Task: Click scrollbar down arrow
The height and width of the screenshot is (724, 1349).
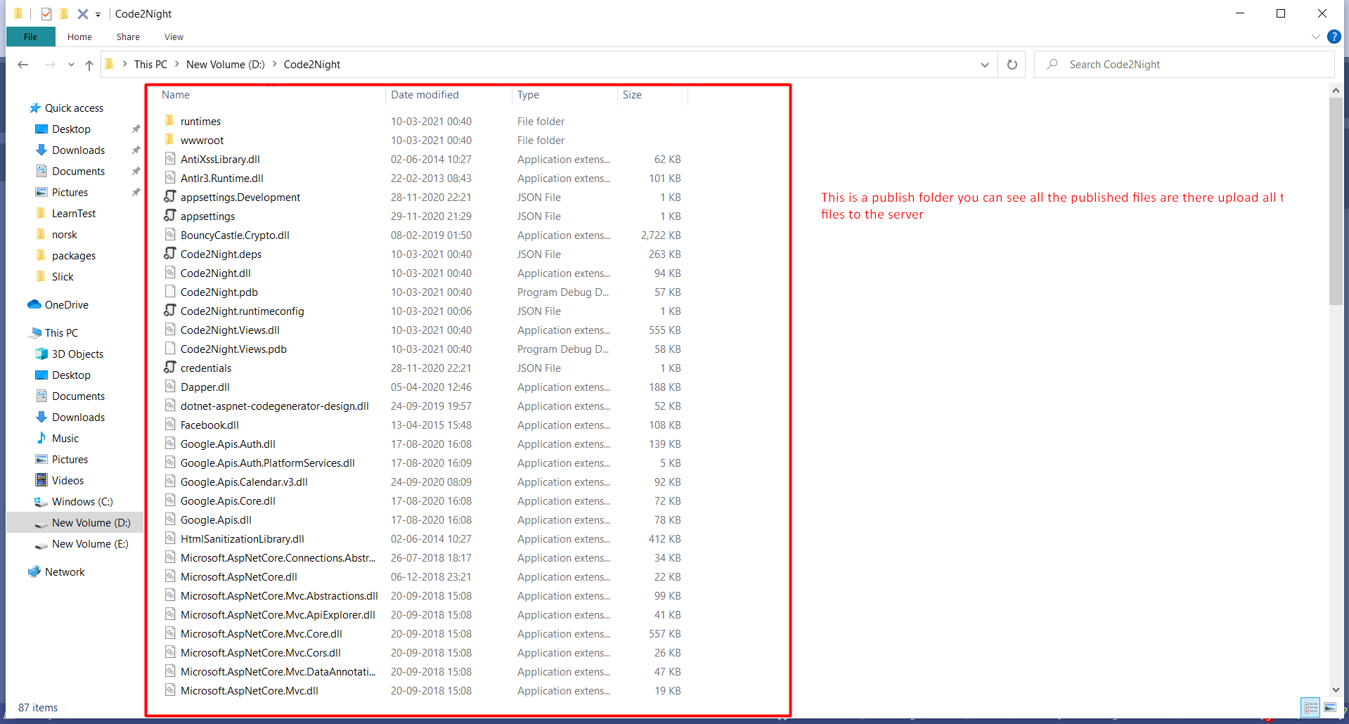Action: coord(1336,690)
